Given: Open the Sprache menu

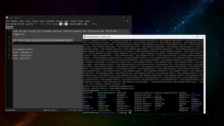Looking at the screenshot, I should [x=42, y=21].
